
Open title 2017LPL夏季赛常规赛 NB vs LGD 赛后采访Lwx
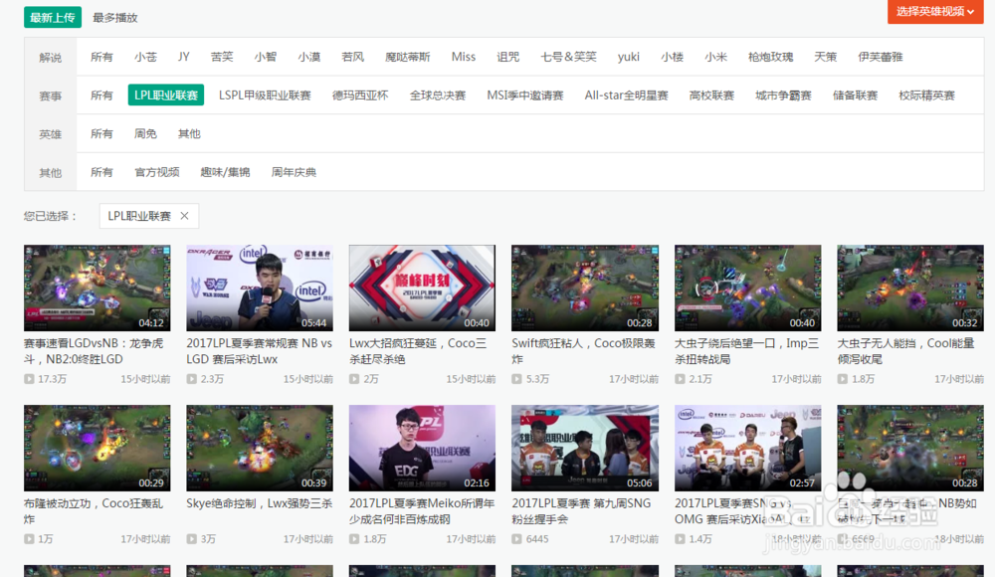tap(259, 351)
